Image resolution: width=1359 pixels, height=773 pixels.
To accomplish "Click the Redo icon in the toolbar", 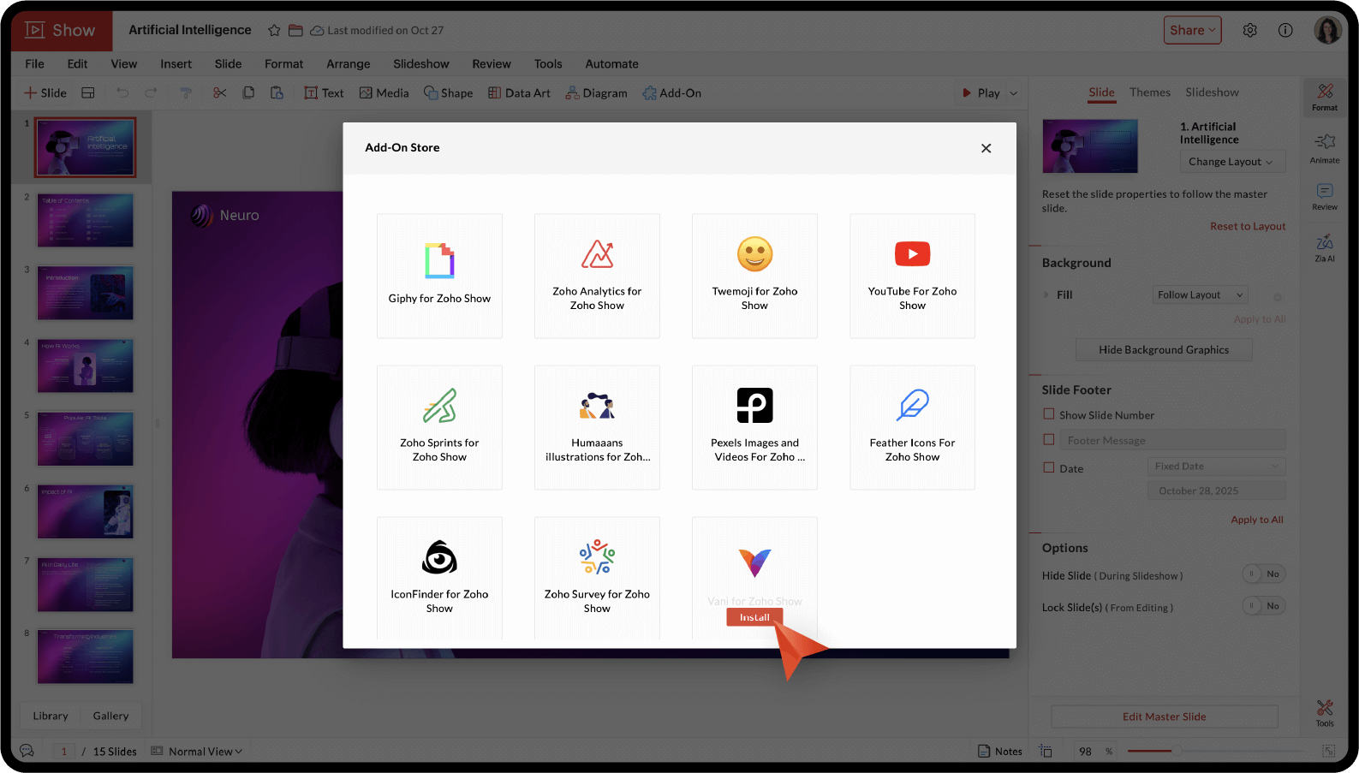I will point(151,92).
